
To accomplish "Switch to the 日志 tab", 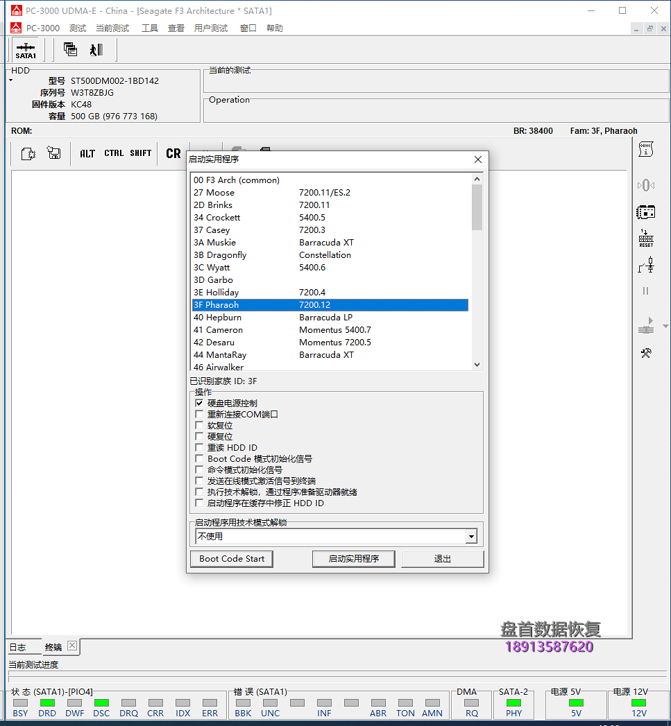I will (24, 647).
